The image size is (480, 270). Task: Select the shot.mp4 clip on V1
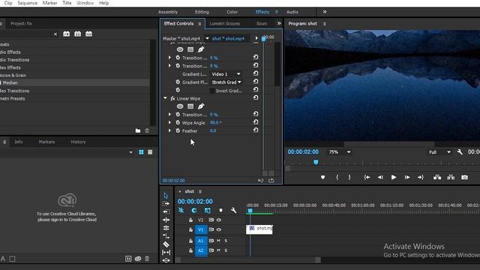pos(259,229)
